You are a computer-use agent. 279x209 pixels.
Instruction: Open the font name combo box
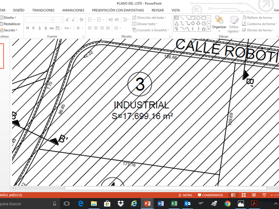39,20
